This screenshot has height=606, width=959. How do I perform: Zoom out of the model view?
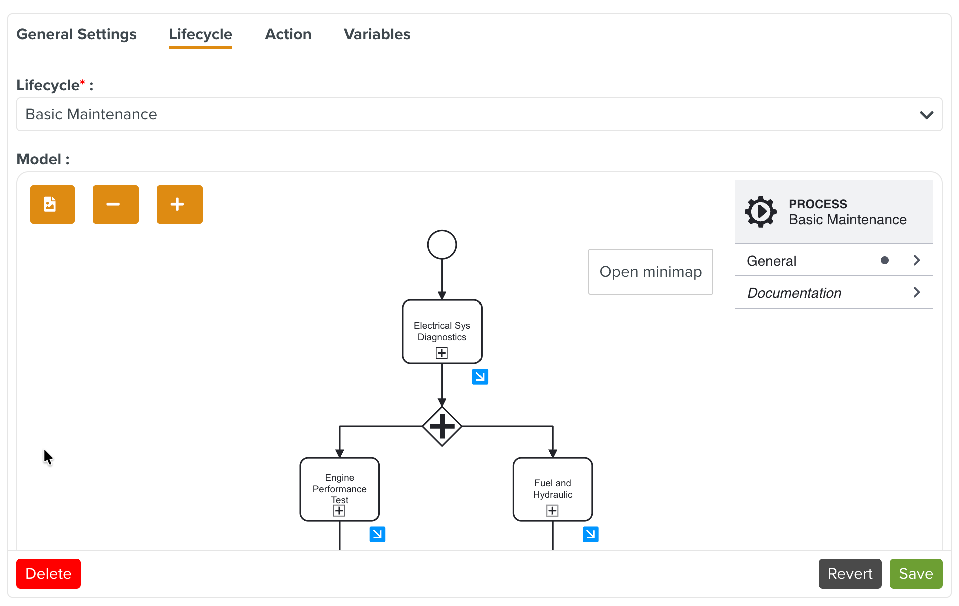coord(116,204)
